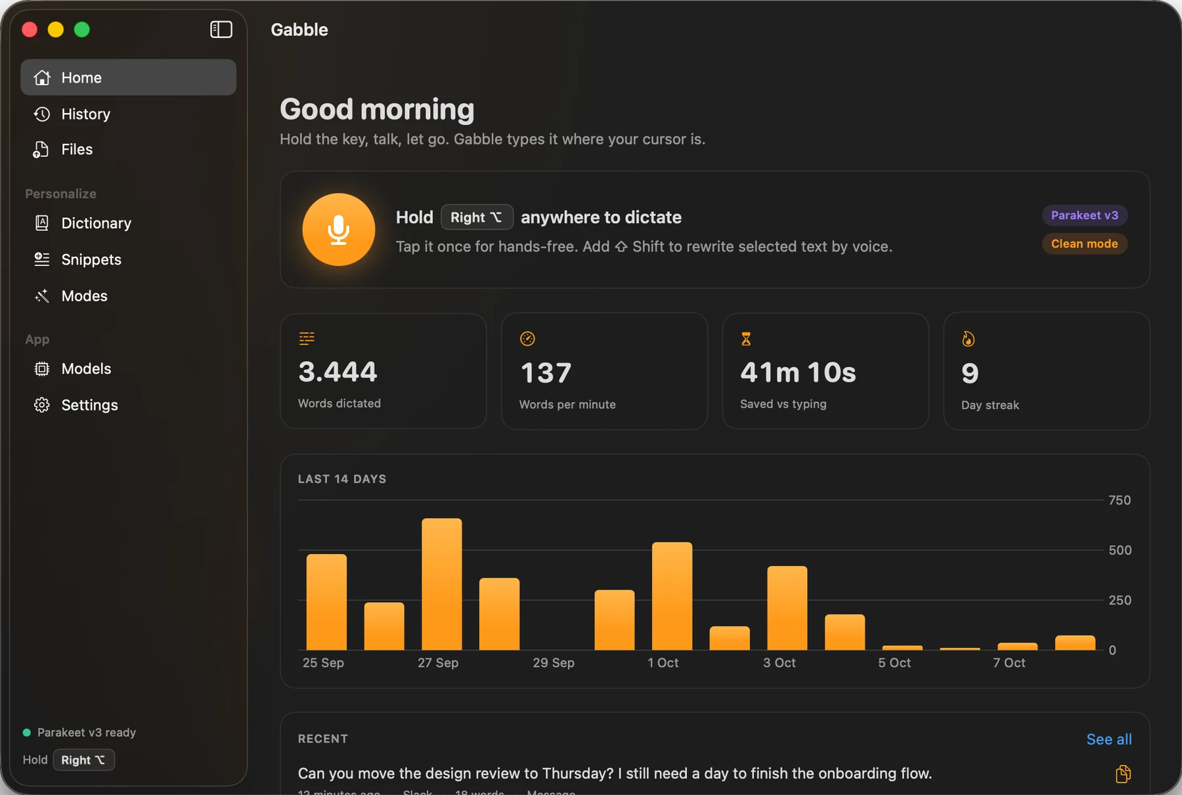Copy the recent design review transcript
The height and width of the screenshot is (795, 1182).
point(1123,774)
